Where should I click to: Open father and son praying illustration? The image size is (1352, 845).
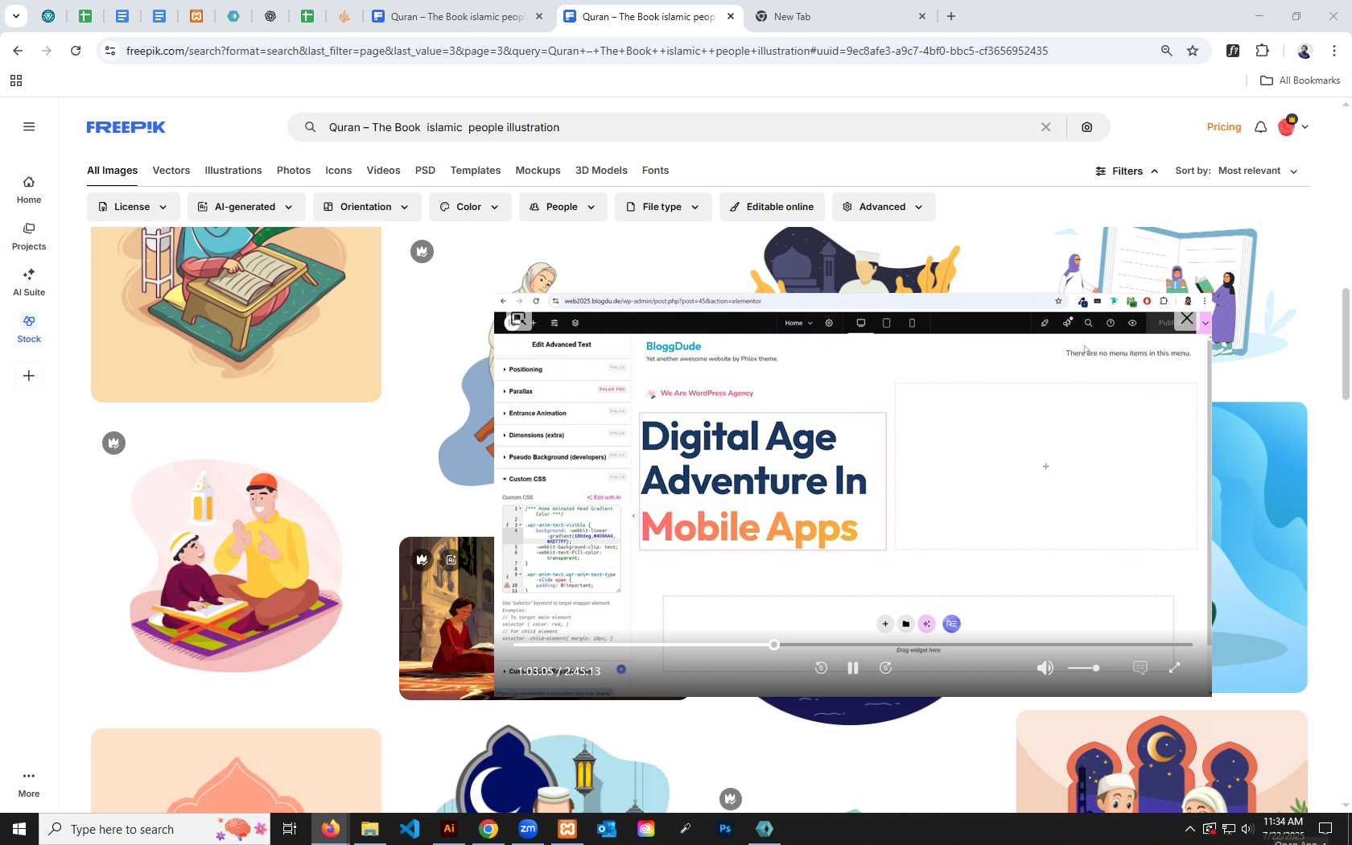coord(236,565)
